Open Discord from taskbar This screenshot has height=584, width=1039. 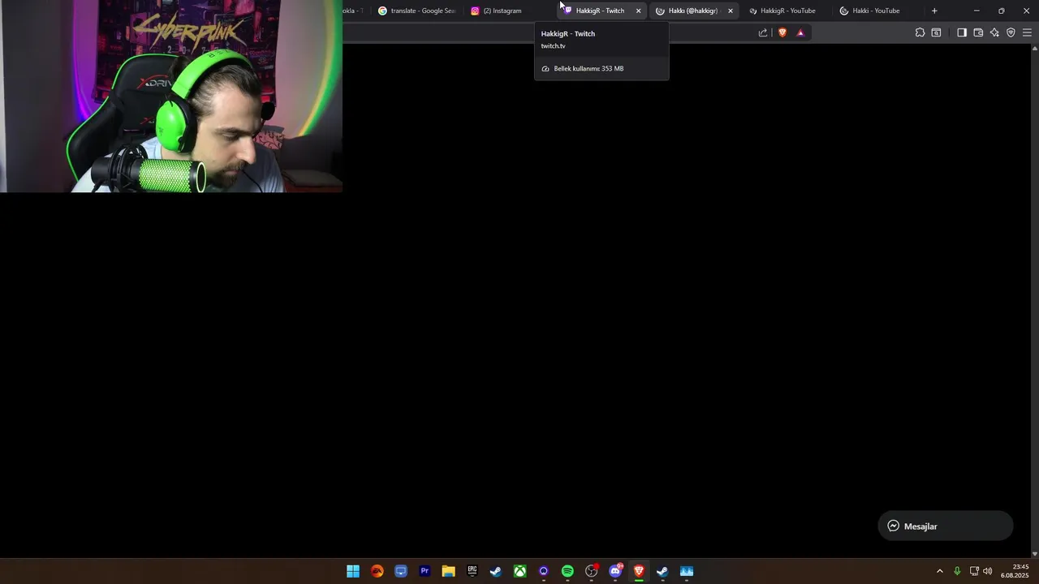(x=615, y=571)
